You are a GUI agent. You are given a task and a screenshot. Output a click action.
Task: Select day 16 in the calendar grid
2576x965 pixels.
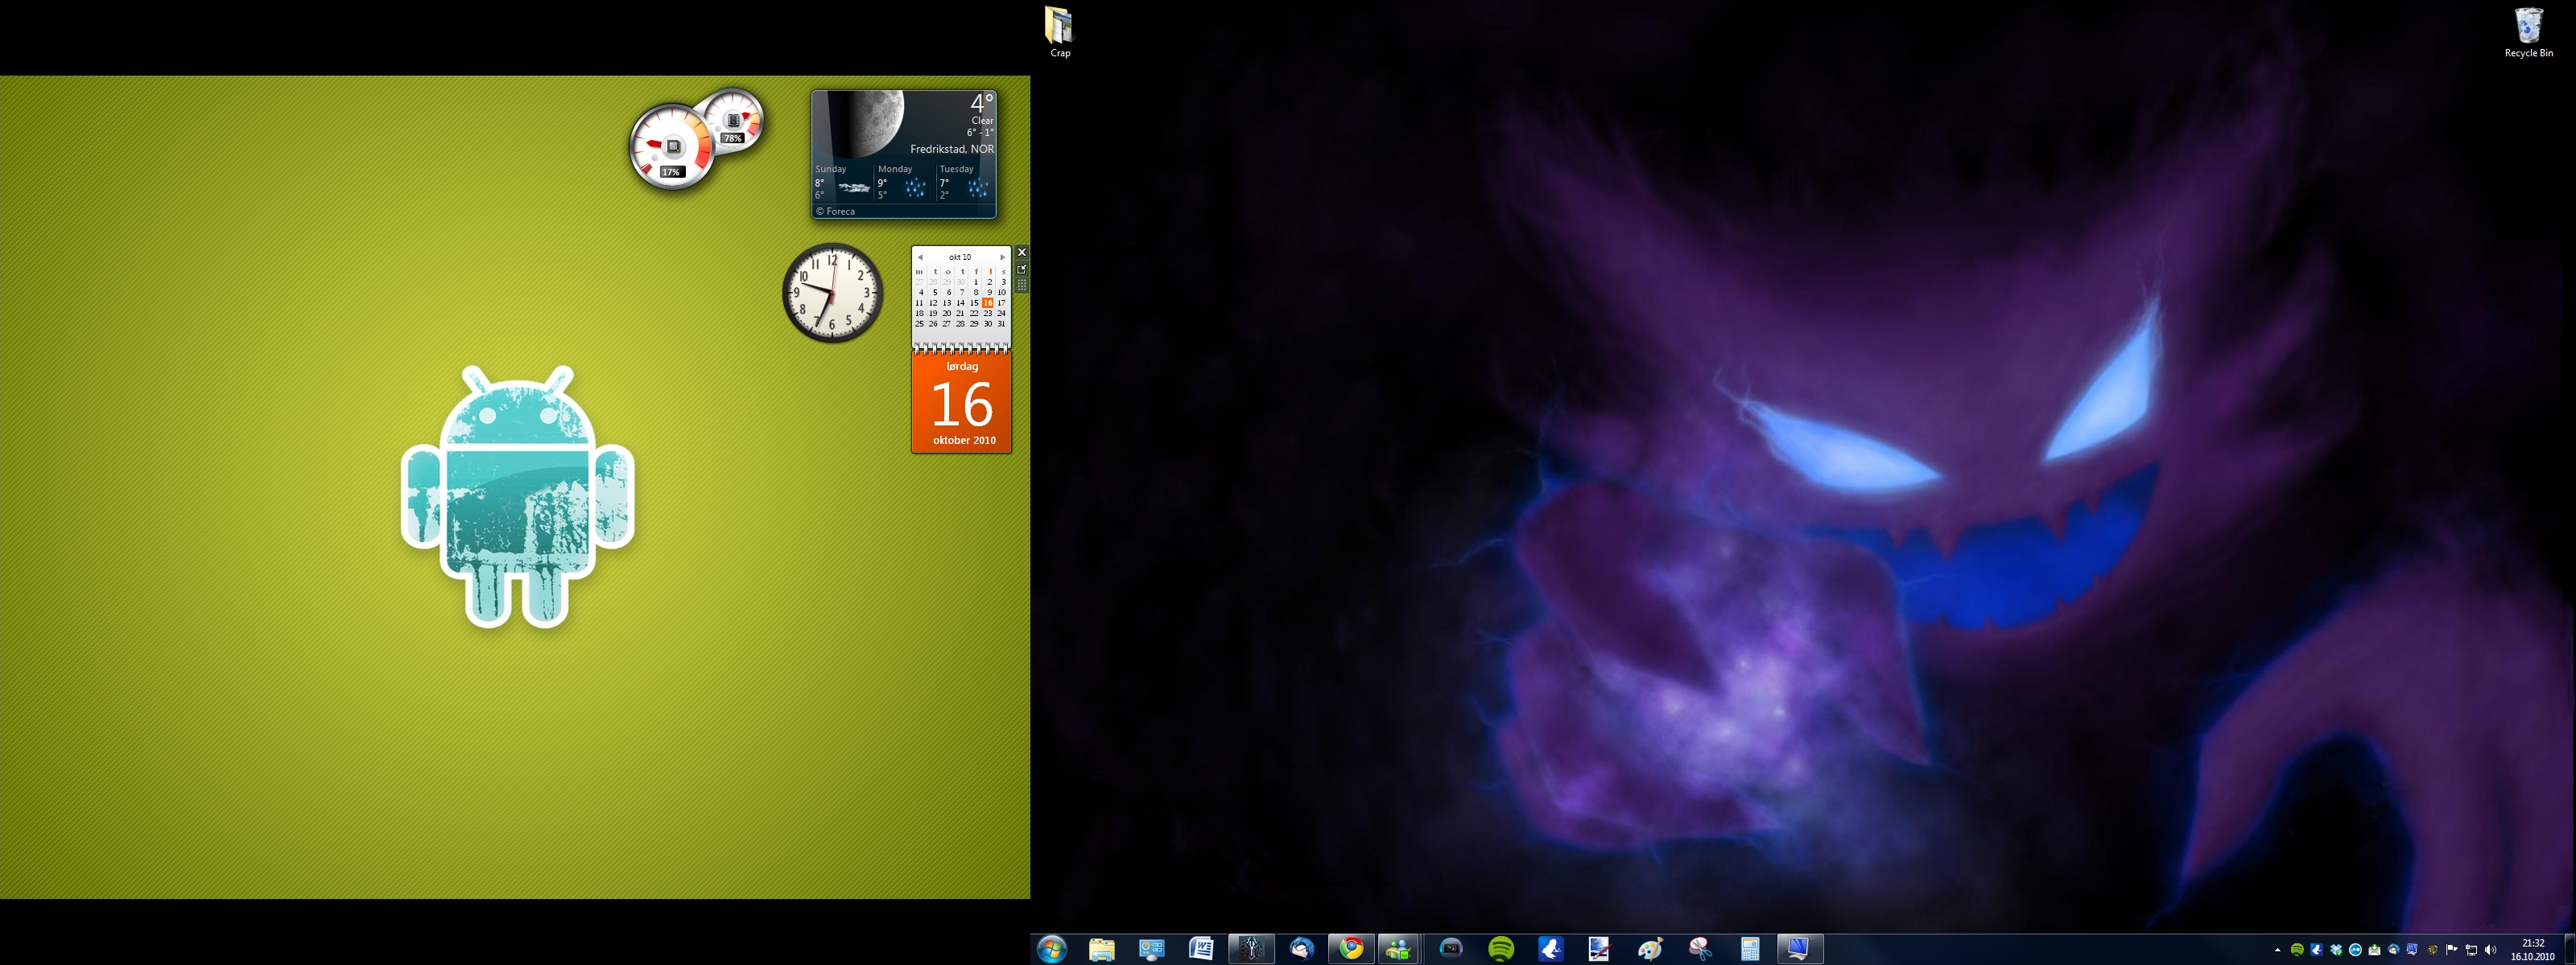[988, 302]
